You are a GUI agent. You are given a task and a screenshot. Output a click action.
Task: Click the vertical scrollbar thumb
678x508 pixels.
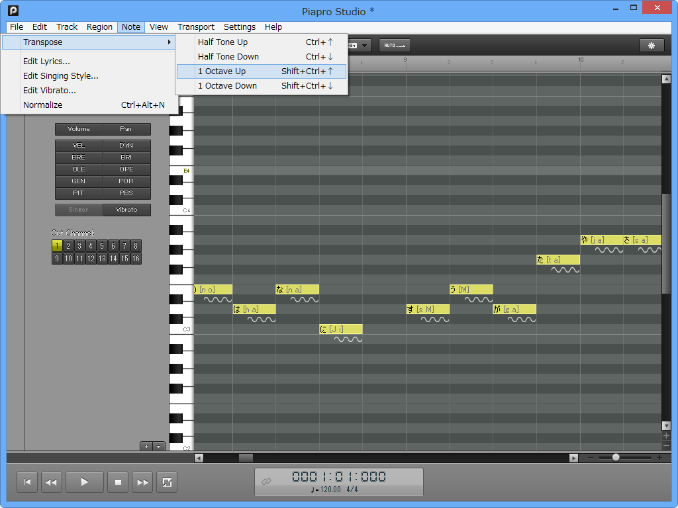[666, 244]
